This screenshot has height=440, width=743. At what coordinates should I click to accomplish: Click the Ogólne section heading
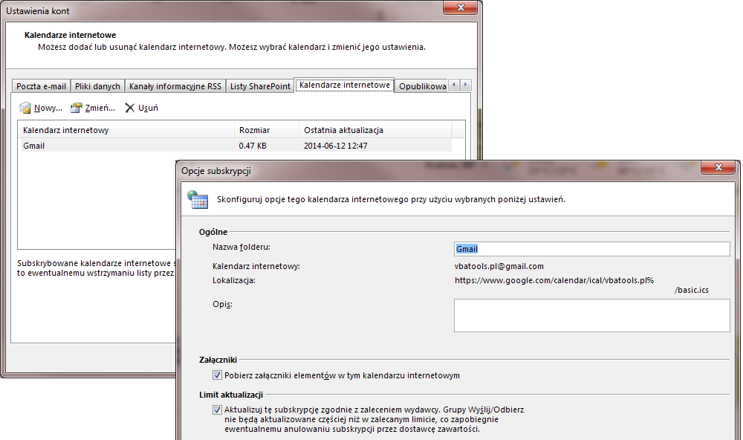(213, 232)
